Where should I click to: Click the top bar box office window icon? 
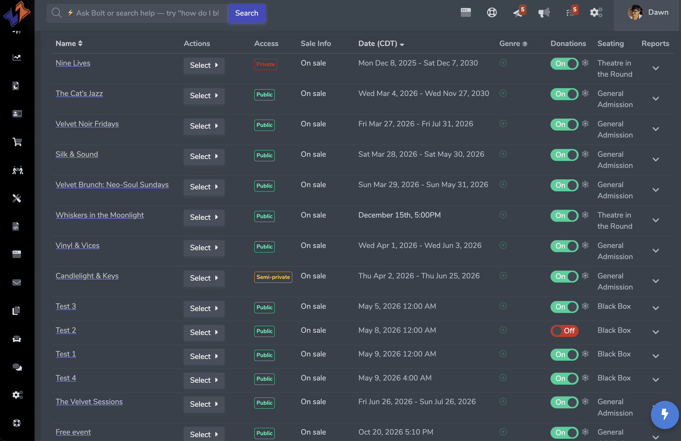point(466,13)
